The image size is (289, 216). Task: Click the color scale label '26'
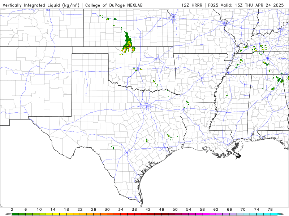[x=94, y=210]
